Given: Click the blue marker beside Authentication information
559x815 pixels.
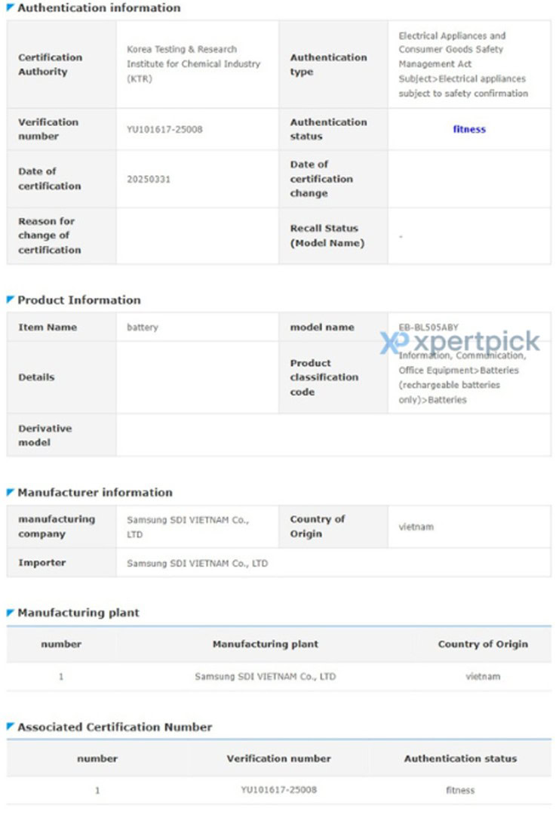Looking at the screenshot, I should tap(11, 8).
